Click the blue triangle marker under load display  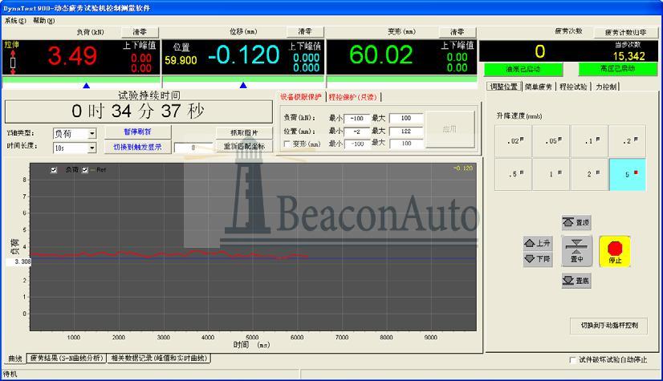(87, 84)
